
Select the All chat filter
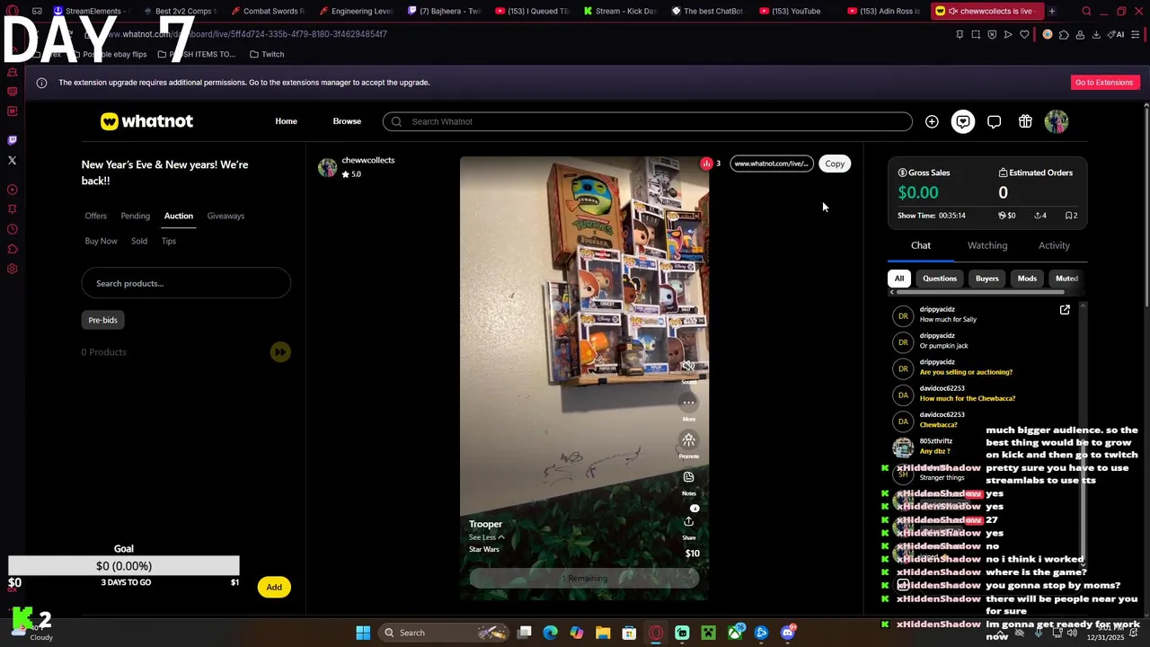899,279
